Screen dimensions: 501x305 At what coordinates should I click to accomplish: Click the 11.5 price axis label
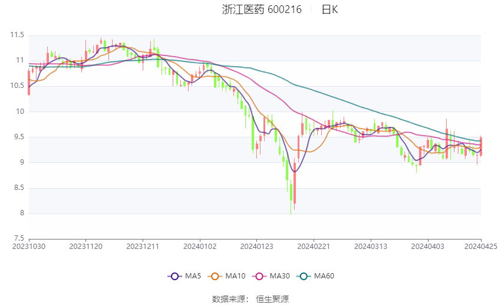point(17,35)
